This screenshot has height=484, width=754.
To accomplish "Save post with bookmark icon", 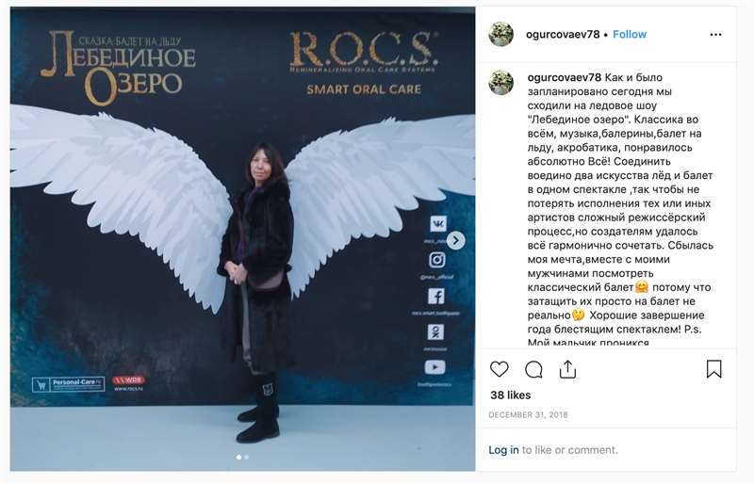I will 714,369.
